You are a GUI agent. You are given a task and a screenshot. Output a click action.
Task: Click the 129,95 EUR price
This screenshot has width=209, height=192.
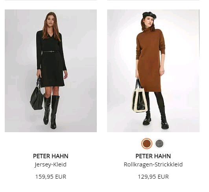coord(153,177)
